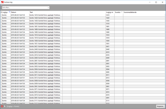Click Logtyp nr cell 2440
This screenshot has height=109, width=166.
(x=110, y=49)
